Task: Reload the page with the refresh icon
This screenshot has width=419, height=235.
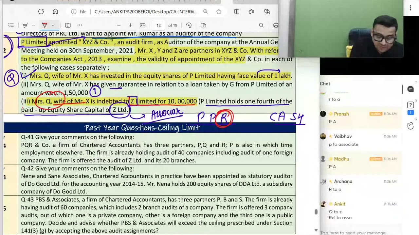Action: [41, 11]
